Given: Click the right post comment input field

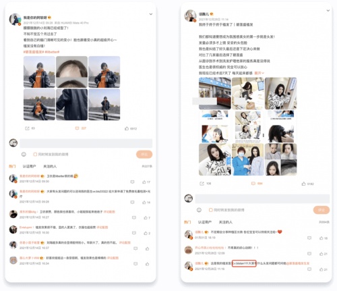Looking at the screenshot, I should 262,199.
